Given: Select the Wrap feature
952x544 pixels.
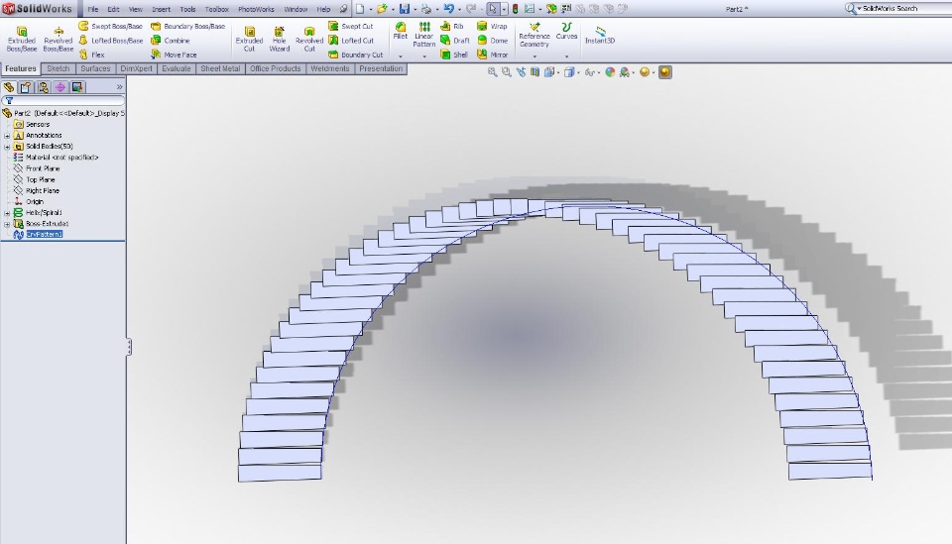Looking at the screenshot, I should pyautogui.click(x=493, y=26).
